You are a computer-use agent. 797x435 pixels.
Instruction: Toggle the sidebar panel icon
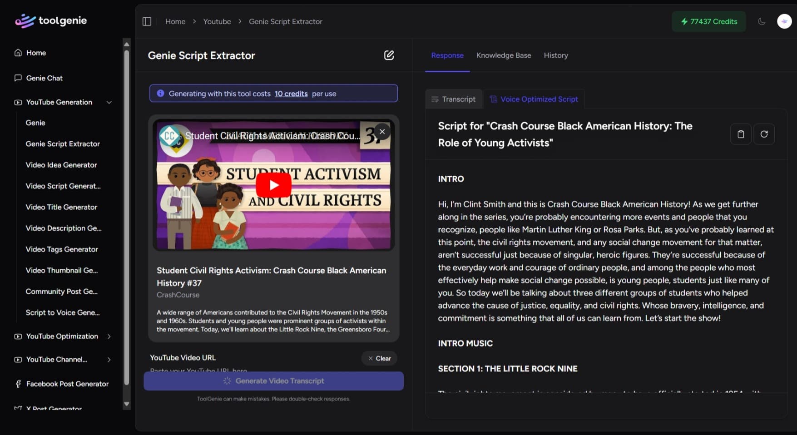tap(147, 21)
